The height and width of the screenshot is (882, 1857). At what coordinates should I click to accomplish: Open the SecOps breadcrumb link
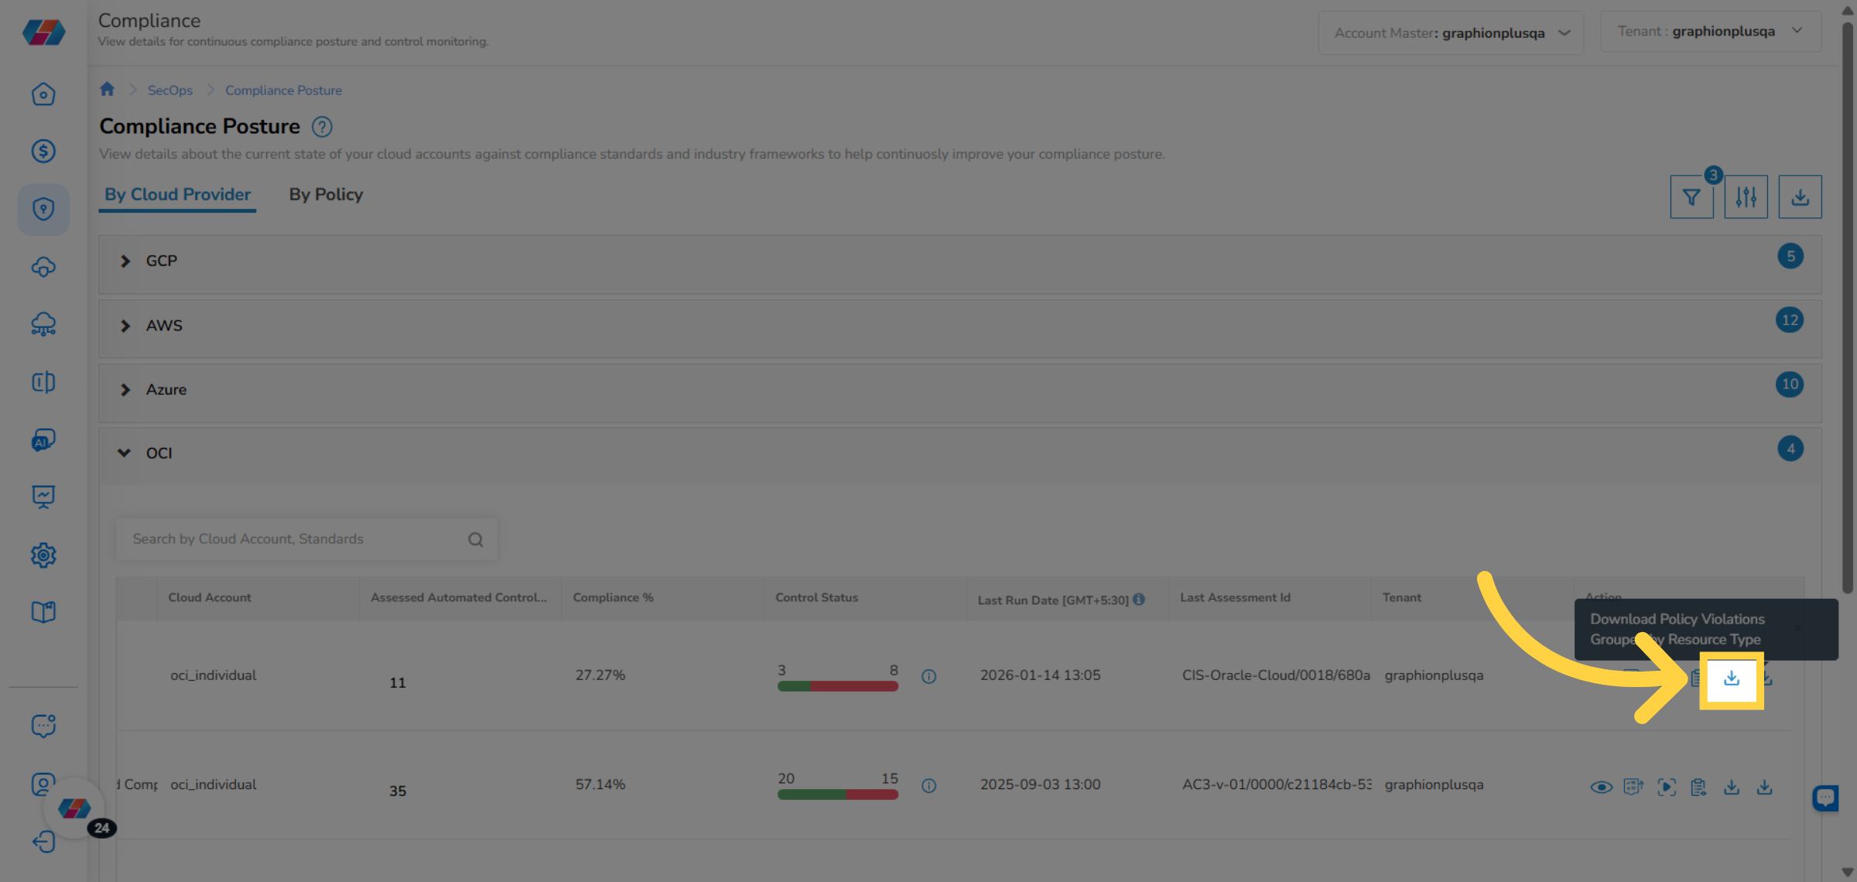[x=169, y=90]
